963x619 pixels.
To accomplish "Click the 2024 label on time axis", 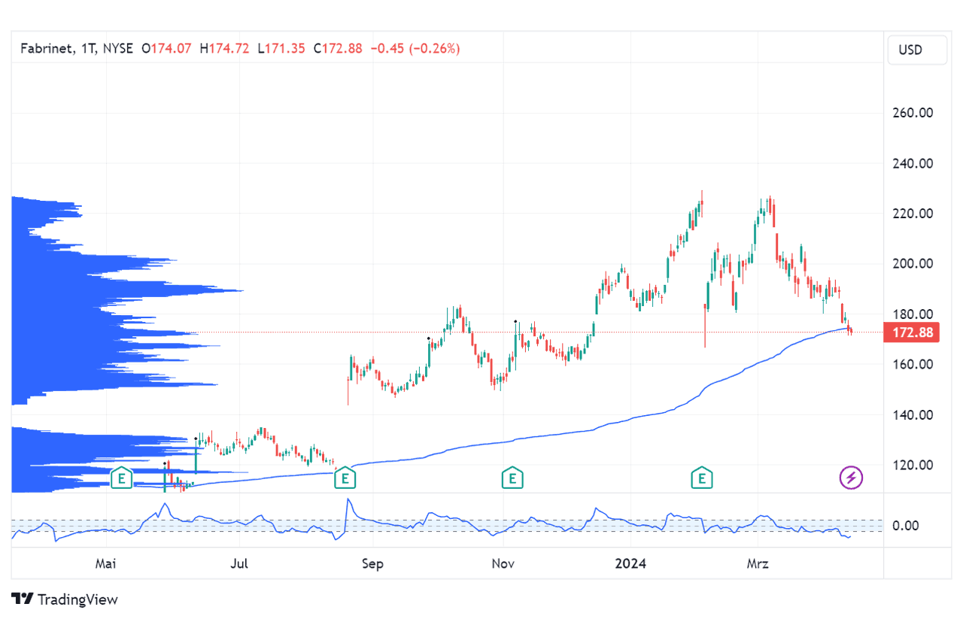I will coord(630,563).
